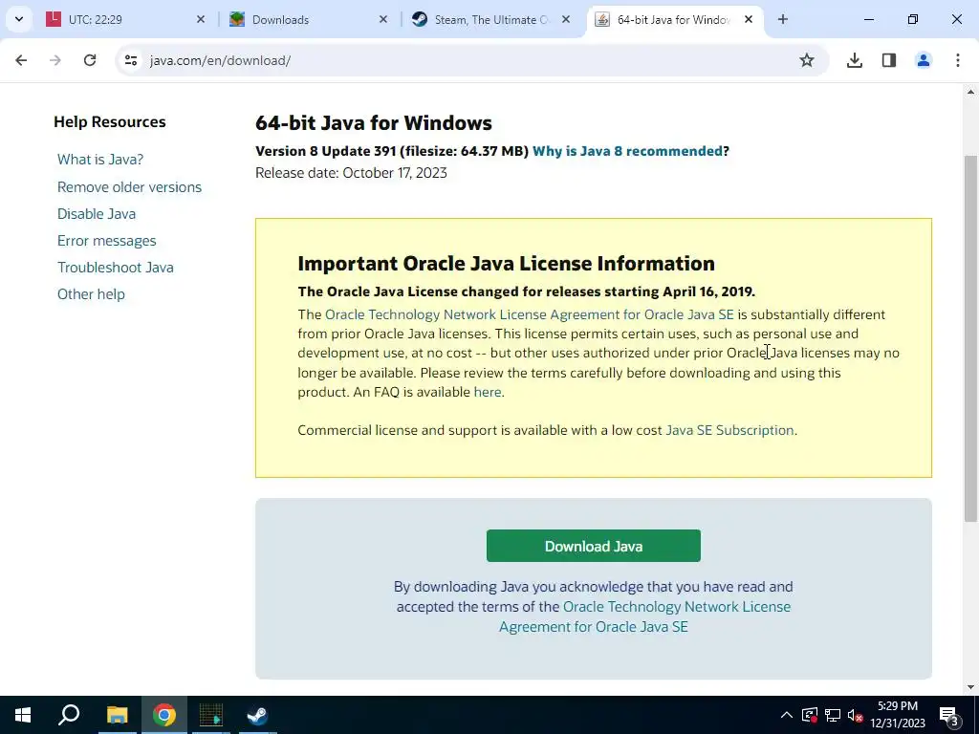This screenshot has width=979, height=734.
Task: Click Version 8 Update 391 text
Action: [x=326, y=151]
